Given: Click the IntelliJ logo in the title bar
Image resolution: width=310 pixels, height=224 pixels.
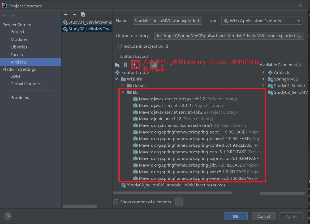Looking at the screenshot, I should 4,6.
